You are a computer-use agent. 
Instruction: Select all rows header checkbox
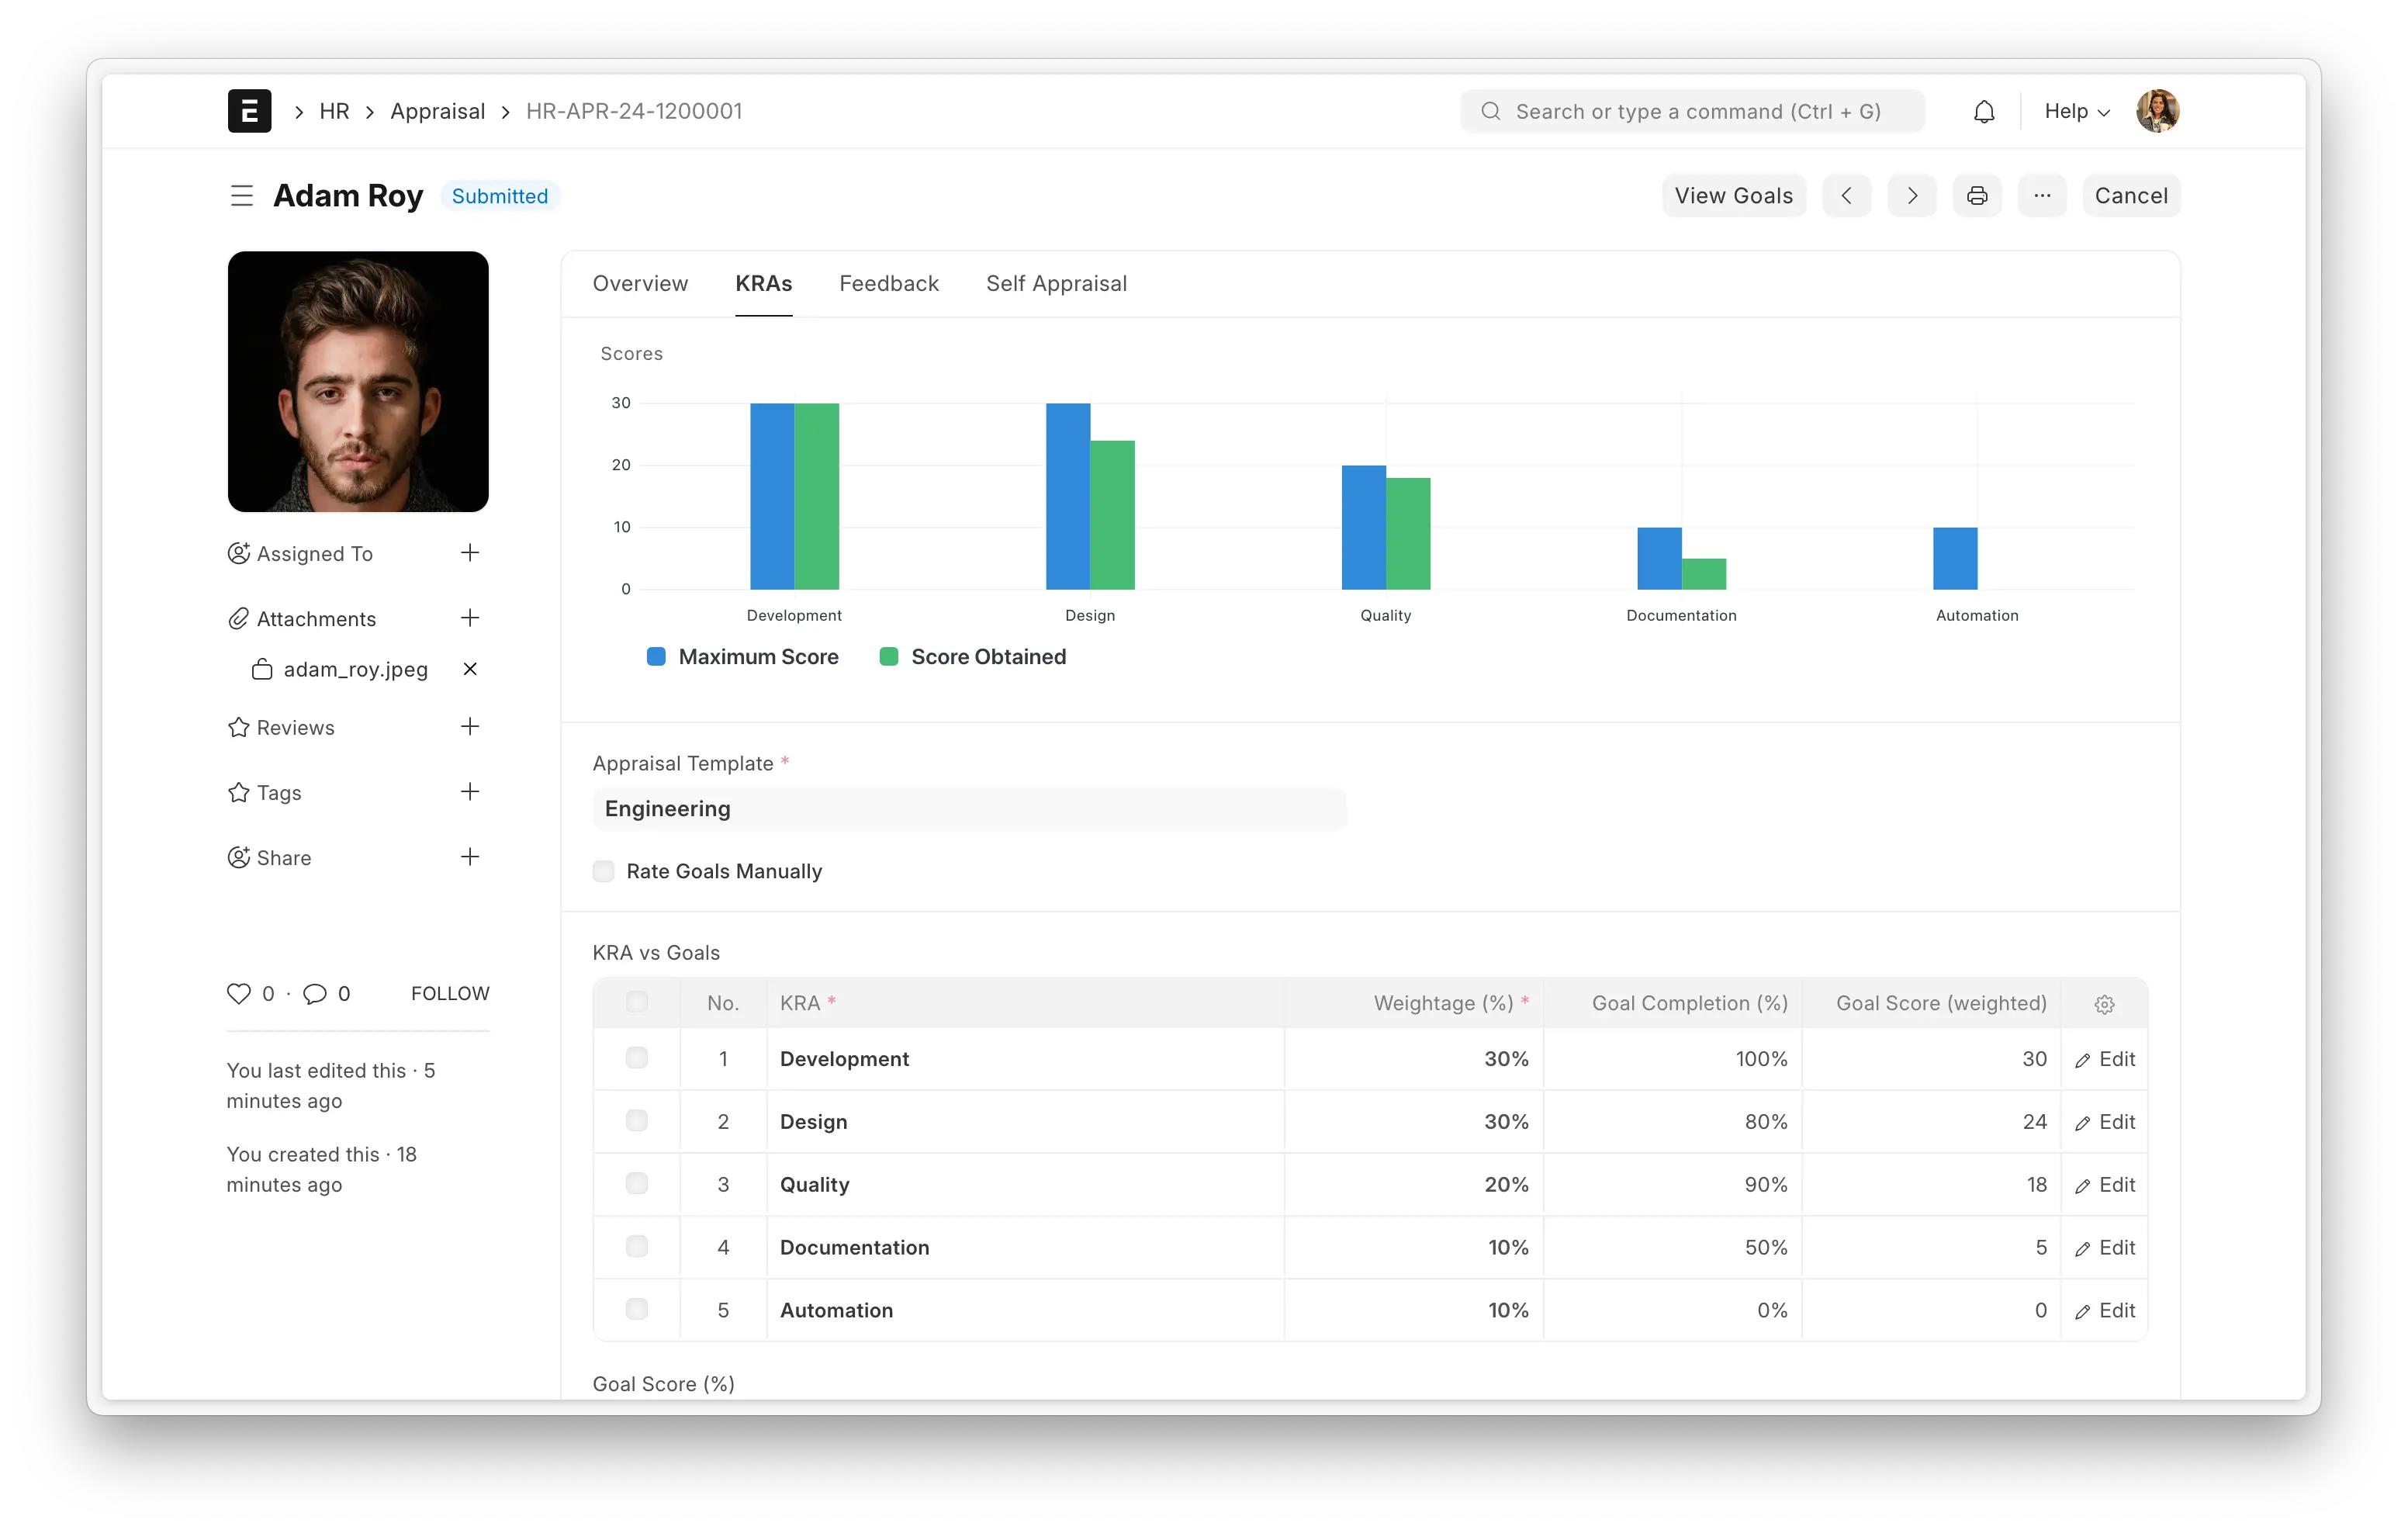(x=637, y=1002)
